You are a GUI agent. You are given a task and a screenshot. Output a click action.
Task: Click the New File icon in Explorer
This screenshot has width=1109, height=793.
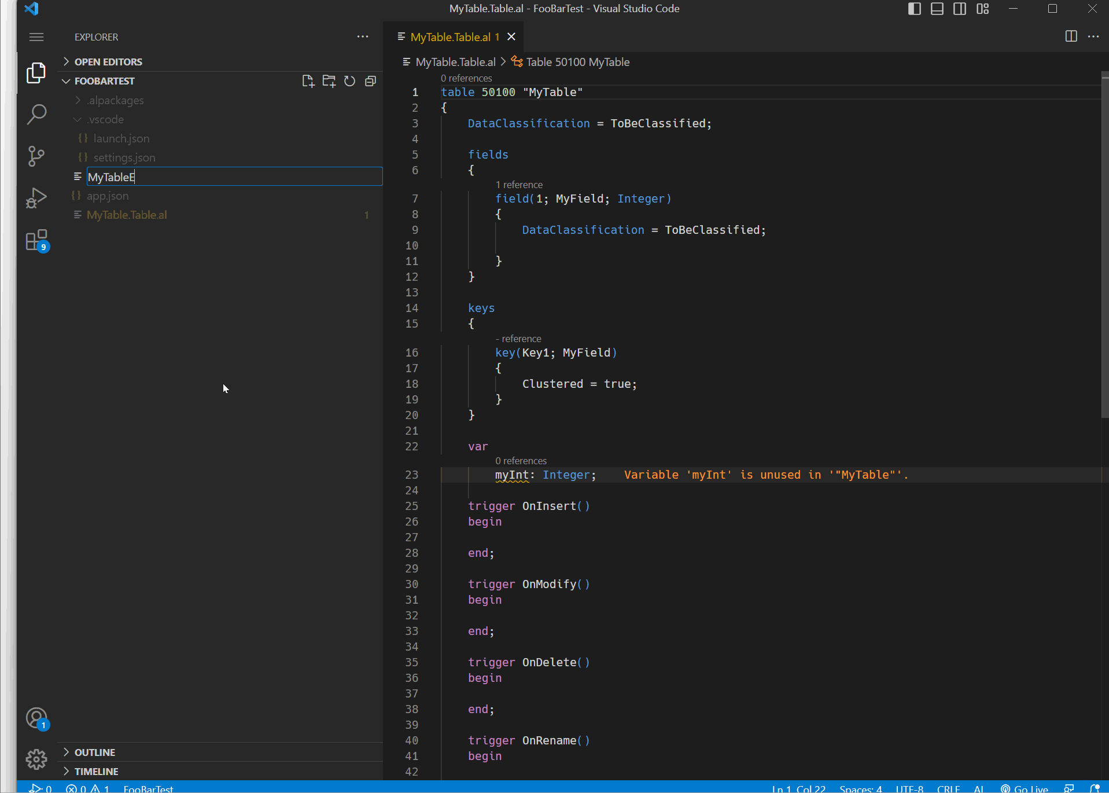coord(308,81)
